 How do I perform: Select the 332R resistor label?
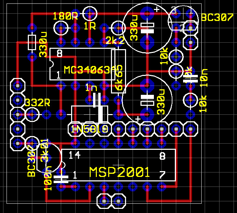point(37,102)
